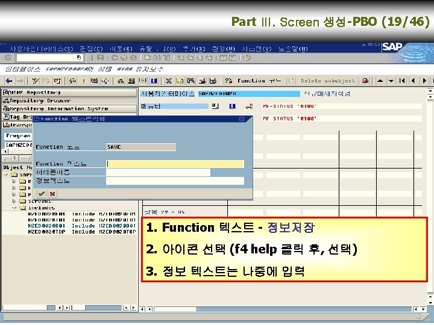Collapse the root SAPM program folder
The width and height of the screenshot is (434, 325).
6,175
